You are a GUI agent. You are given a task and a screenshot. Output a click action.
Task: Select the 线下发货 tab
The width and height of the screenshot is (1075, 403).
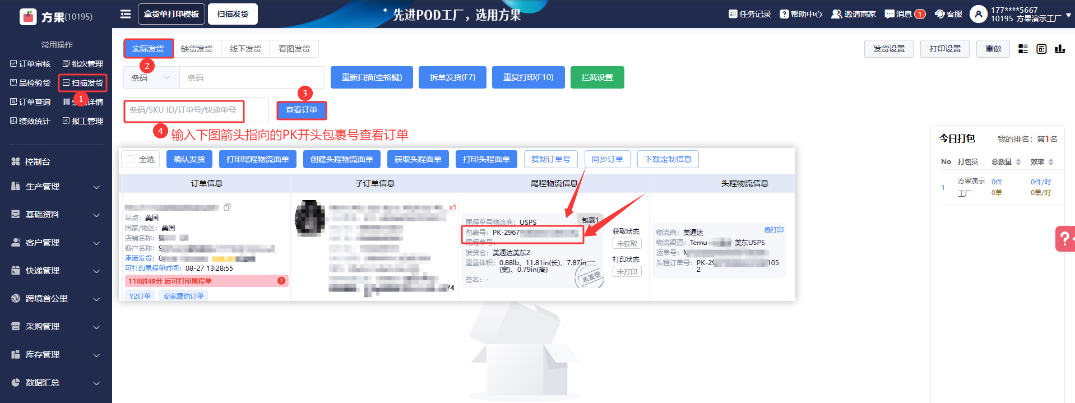point(245,49)
